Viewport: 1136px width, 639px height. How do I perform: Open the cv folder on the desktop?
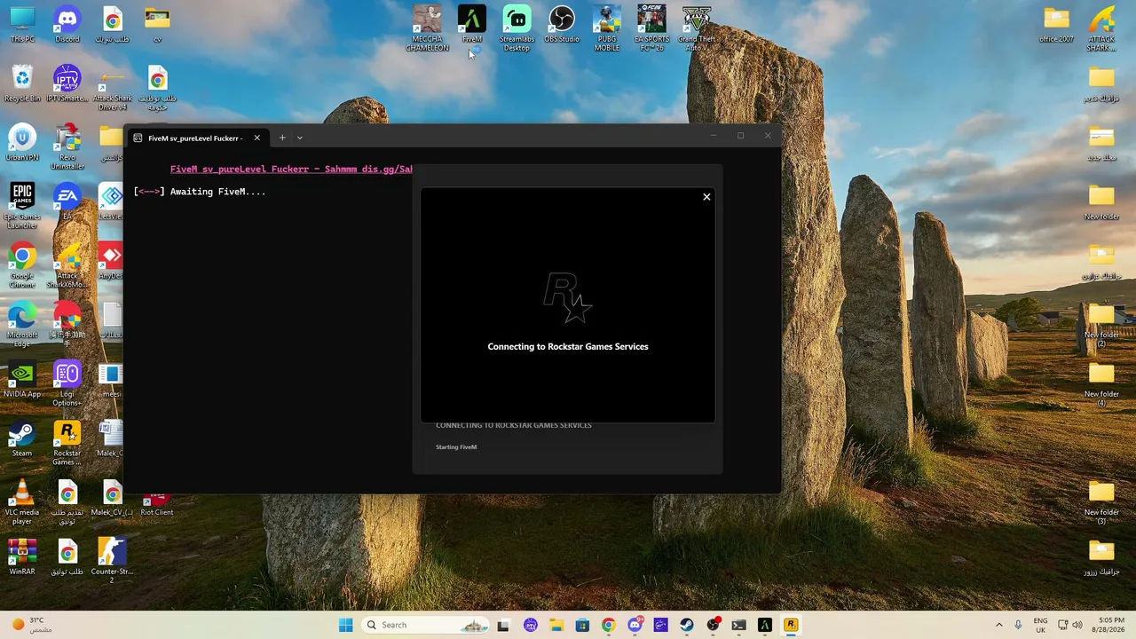(157, 25)
